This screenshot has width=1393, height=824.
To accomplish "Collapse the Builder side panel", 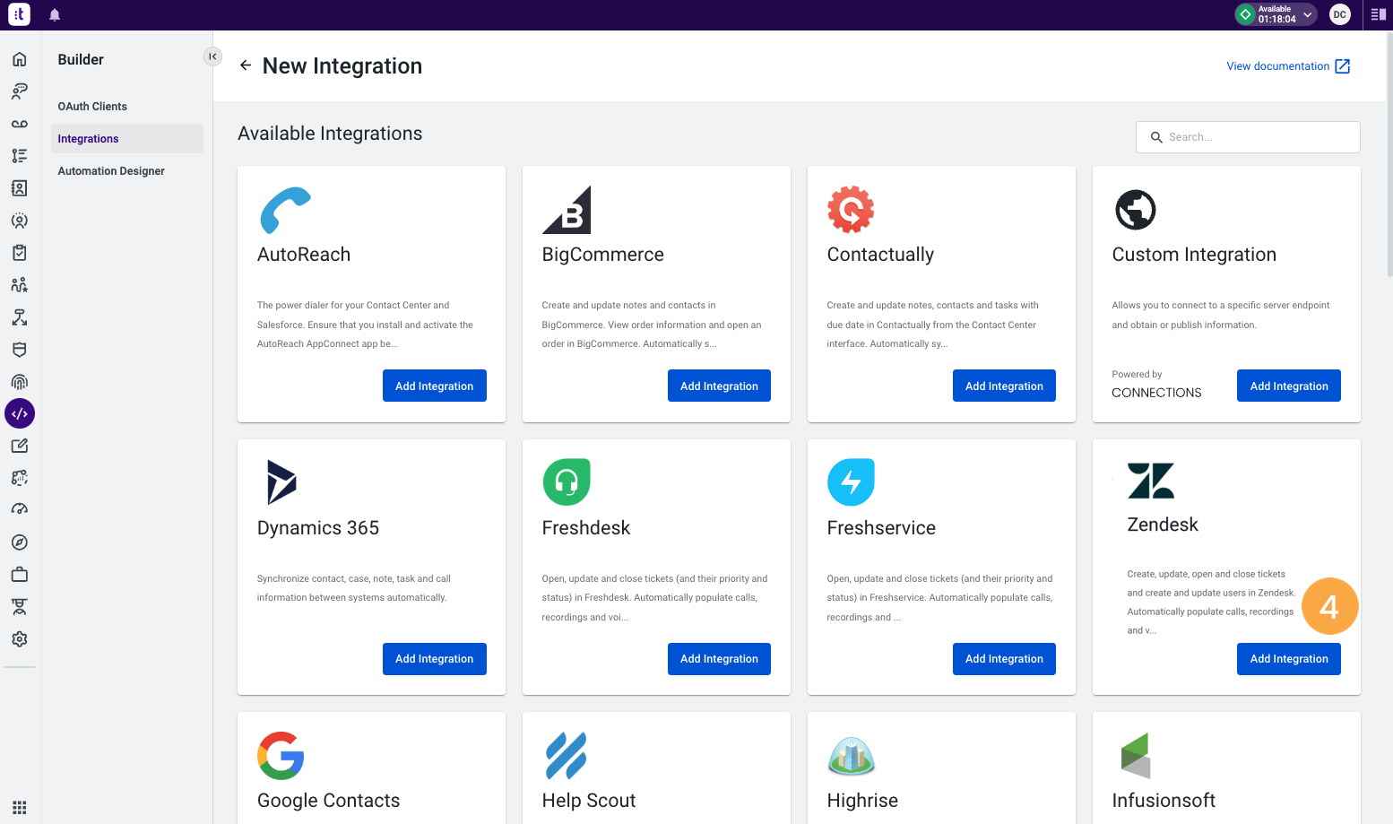I will 212,56.
